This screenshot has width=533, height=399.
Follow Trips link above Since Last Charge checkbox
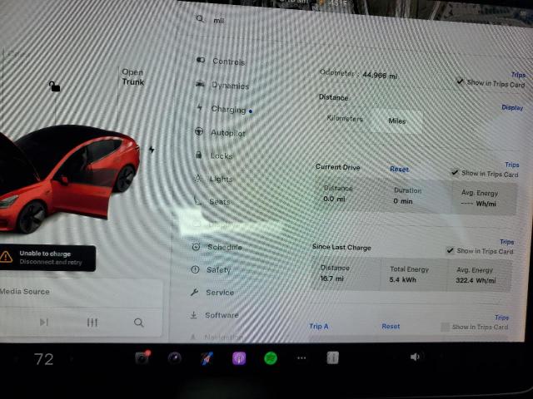click(507, 242)
